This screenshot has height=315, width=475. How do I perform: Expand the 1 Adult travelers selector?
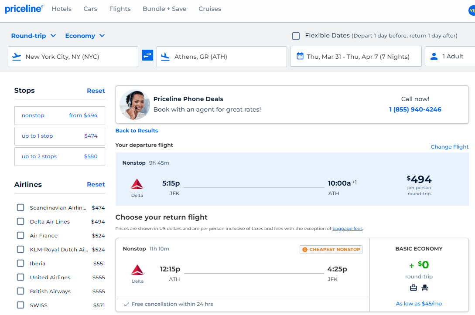pos(451,56)
